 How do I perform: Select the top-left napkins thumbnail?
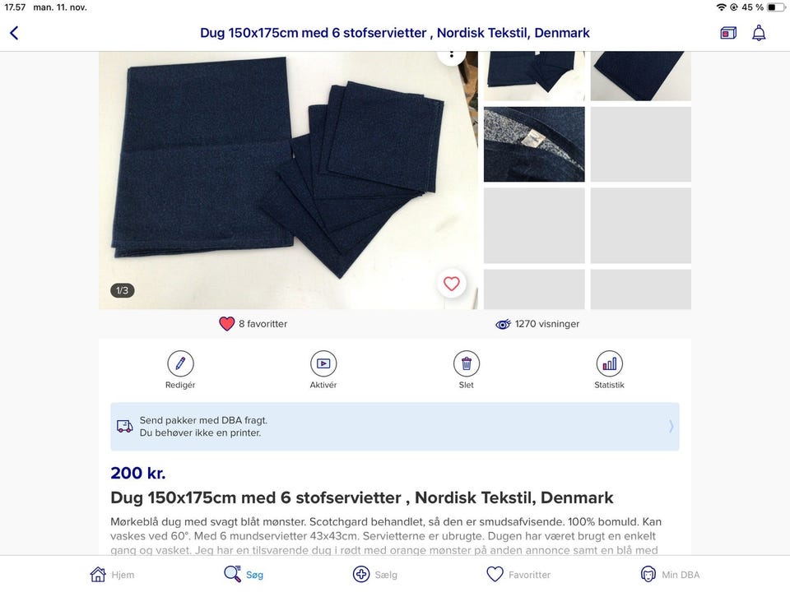point(534,76)
